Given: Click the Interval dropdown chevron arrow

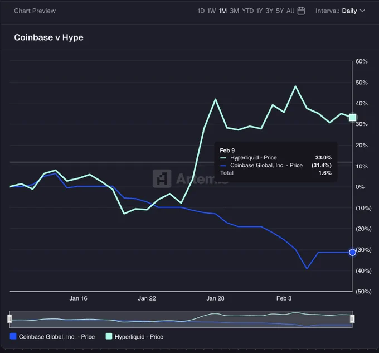Looking at the screenshot, I should click(x=362, y=11).
